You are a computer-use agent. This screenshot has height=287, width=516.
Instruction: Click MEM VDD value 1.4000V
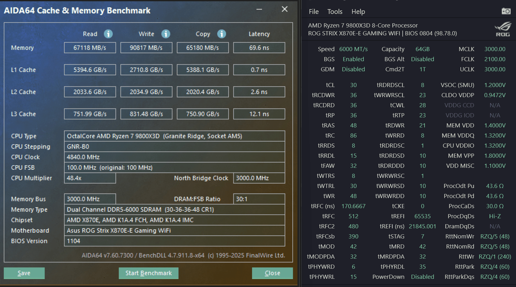pyautogui.click(x=495, y=126)
